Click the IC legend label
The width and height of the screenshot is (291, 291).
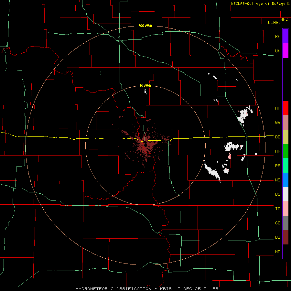(x=277, y=209)
